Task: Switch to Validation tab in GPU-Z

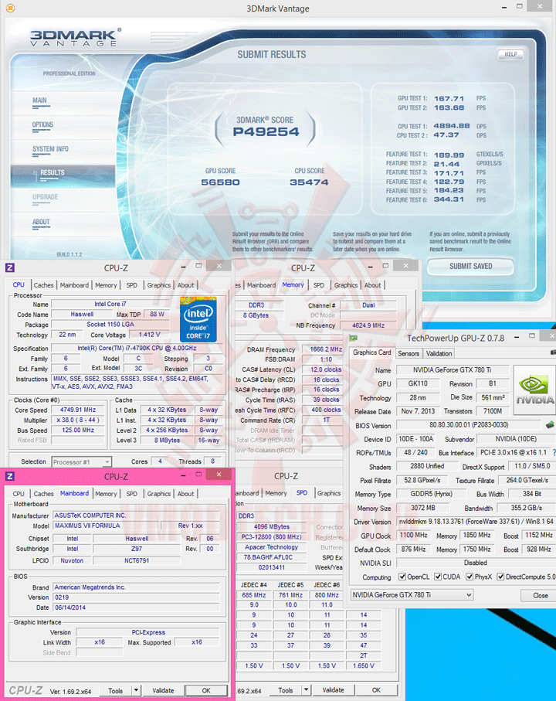Action: pyautogui.click(x=439, y=354)
